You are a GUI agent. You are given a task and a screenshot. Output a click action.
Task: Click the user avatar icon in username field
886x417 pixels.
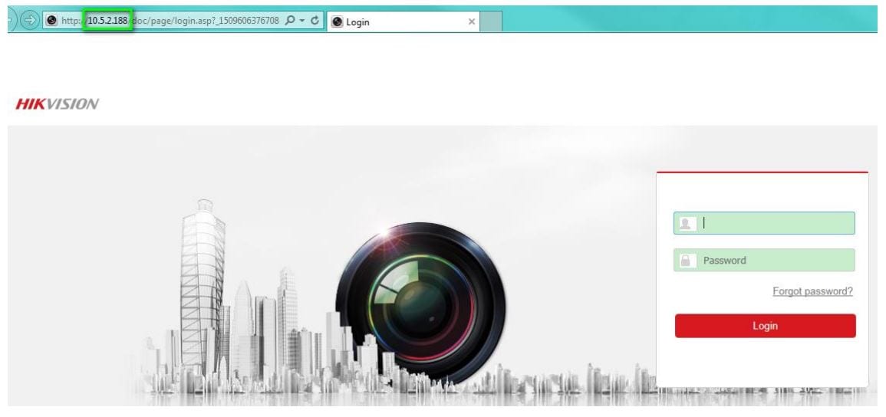(686, 224)
